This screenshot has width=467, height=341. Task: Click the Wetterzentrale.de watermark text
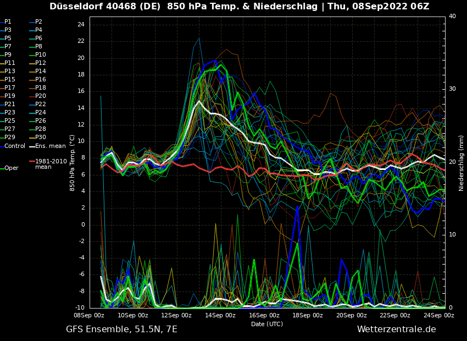pyautogui.click(x=396, y=329)
